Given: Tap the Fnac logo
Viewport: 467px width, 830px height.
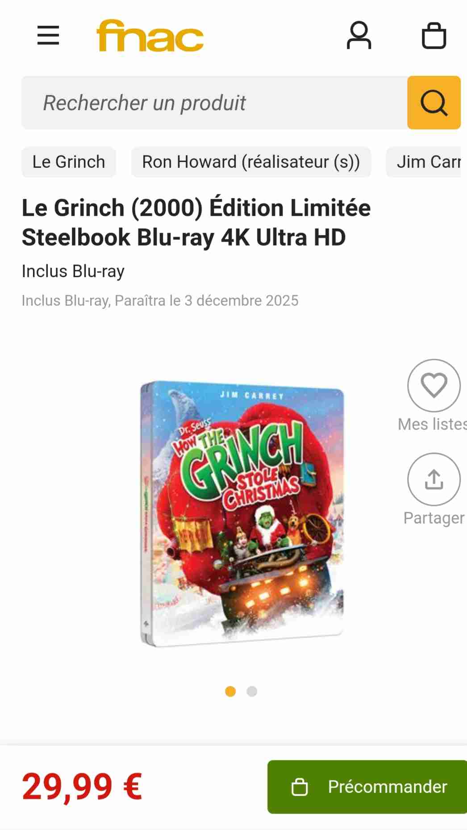Looking at the screenshot, I should click(x=150, y=36).
